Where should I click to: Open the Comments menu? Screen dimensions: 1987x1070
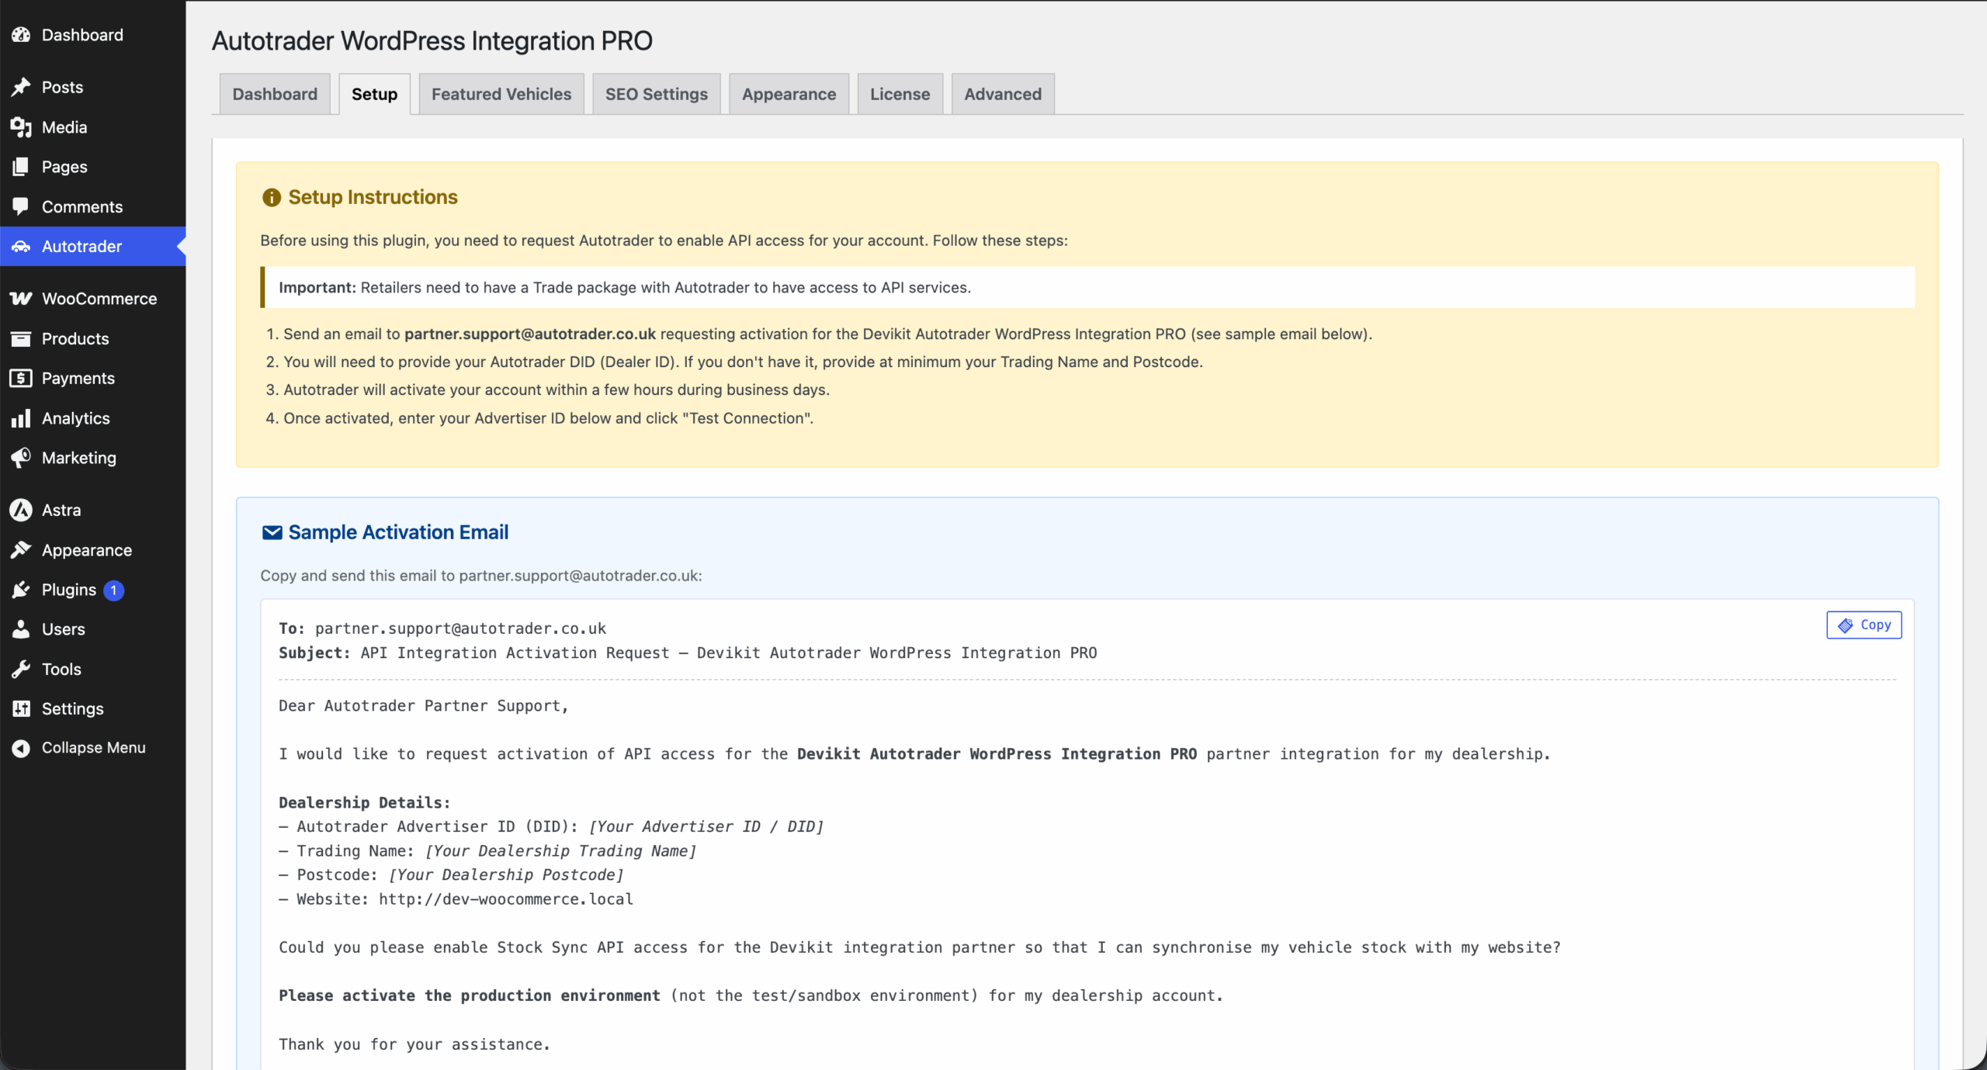click(x=93, y=206)
